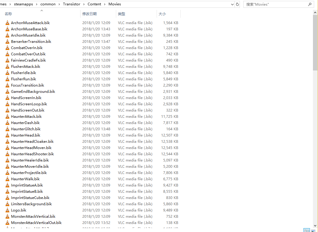318x232 pixels.
Task: Click VLC icon of FlusherAttack.bik
Action: [7, 67]
